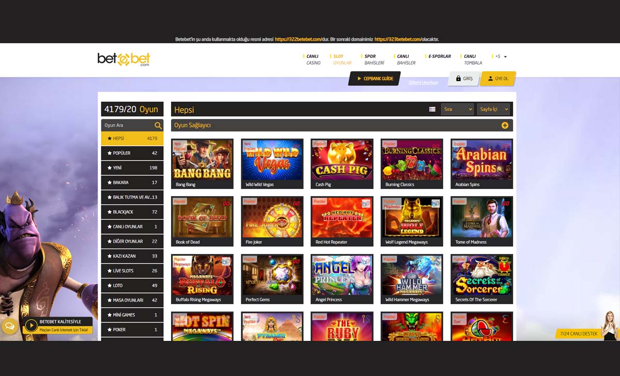Click the live chat bubble icon
The height and width of the screenshot is (376, 620).
point(9,326)
